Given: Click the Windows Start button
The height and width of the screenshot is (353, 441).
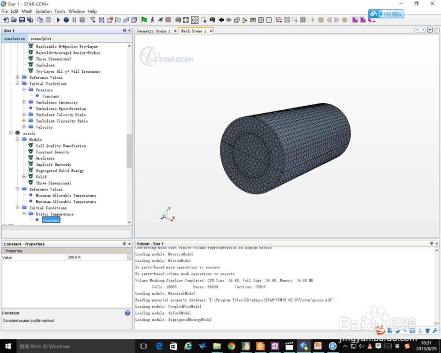Looking at the screenshot, I should point(8,346).
